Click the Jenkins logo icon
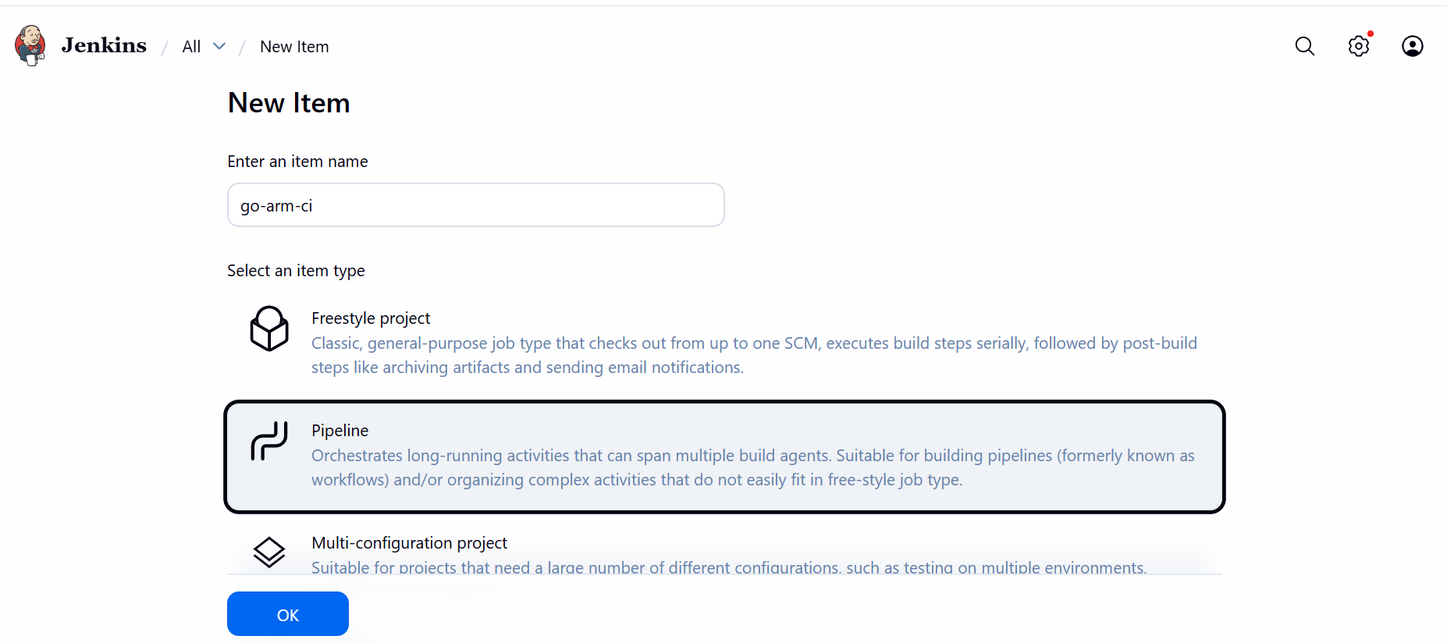 tap(29, 45)
